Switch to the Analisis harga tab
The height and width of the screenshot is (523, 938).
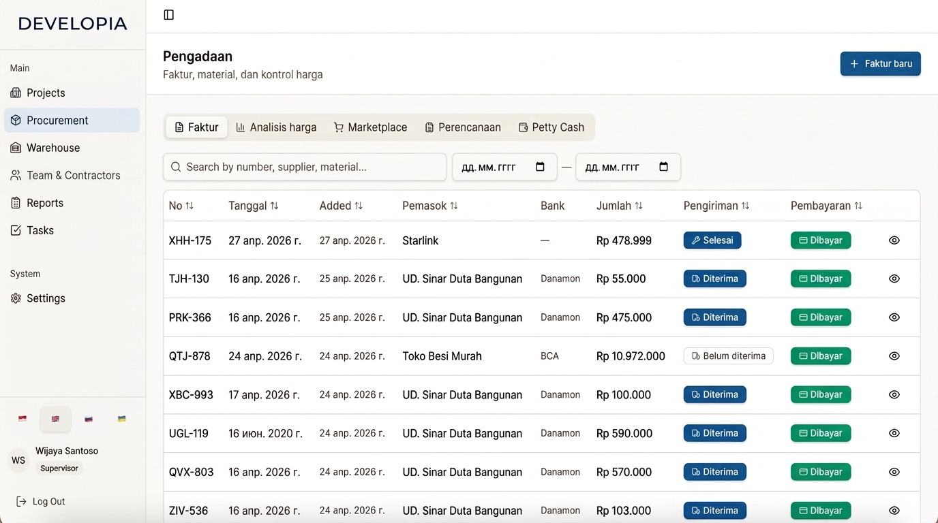pos(276,127)
